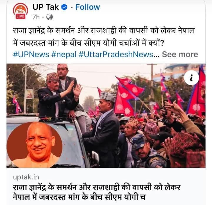The image size is (212, 205).
Task: Open the rally crowd article photo
Action: pyautogui.click(x=106, y=116)
